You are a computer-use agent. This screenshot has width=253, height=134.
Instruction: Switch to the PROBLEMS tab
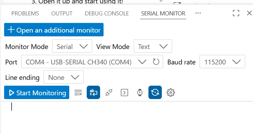click(25, 13)
